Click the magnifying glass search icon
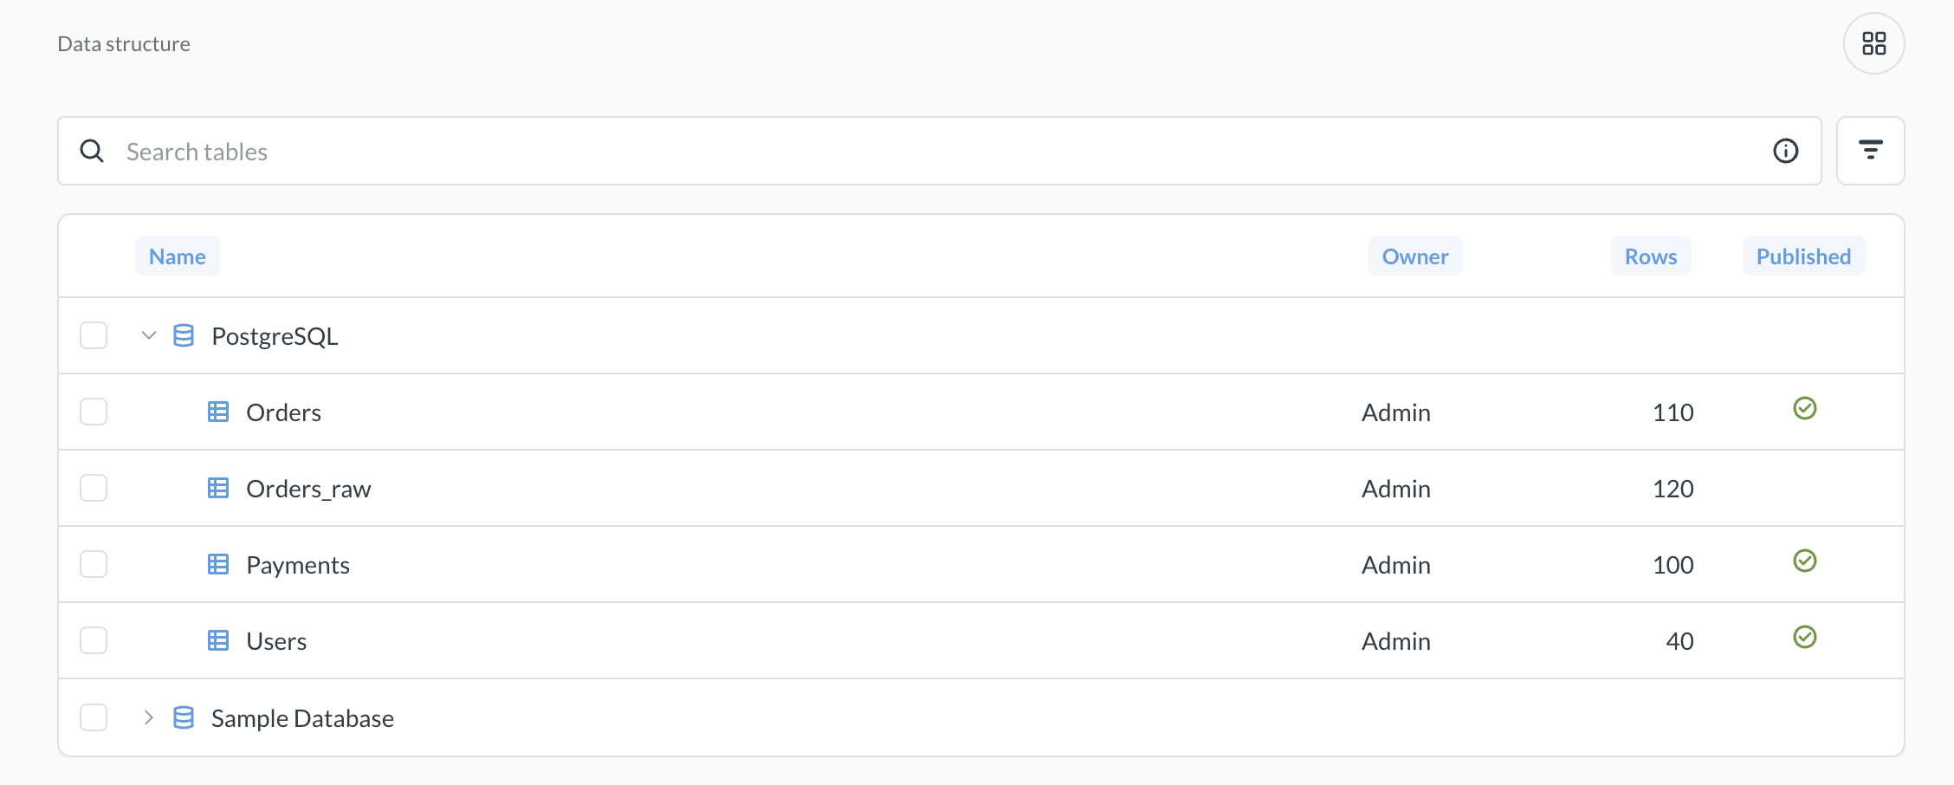The width and height of the screenshot is (1954, 785). 92,151
